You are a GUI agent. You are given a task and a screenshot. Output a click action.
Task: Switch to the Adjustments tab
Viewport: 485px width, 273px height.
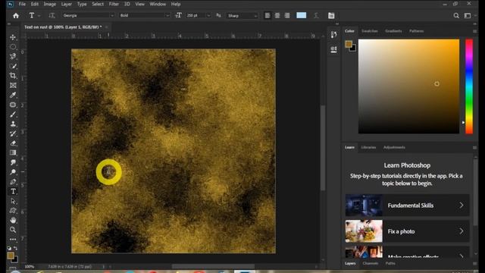(394, 147)
